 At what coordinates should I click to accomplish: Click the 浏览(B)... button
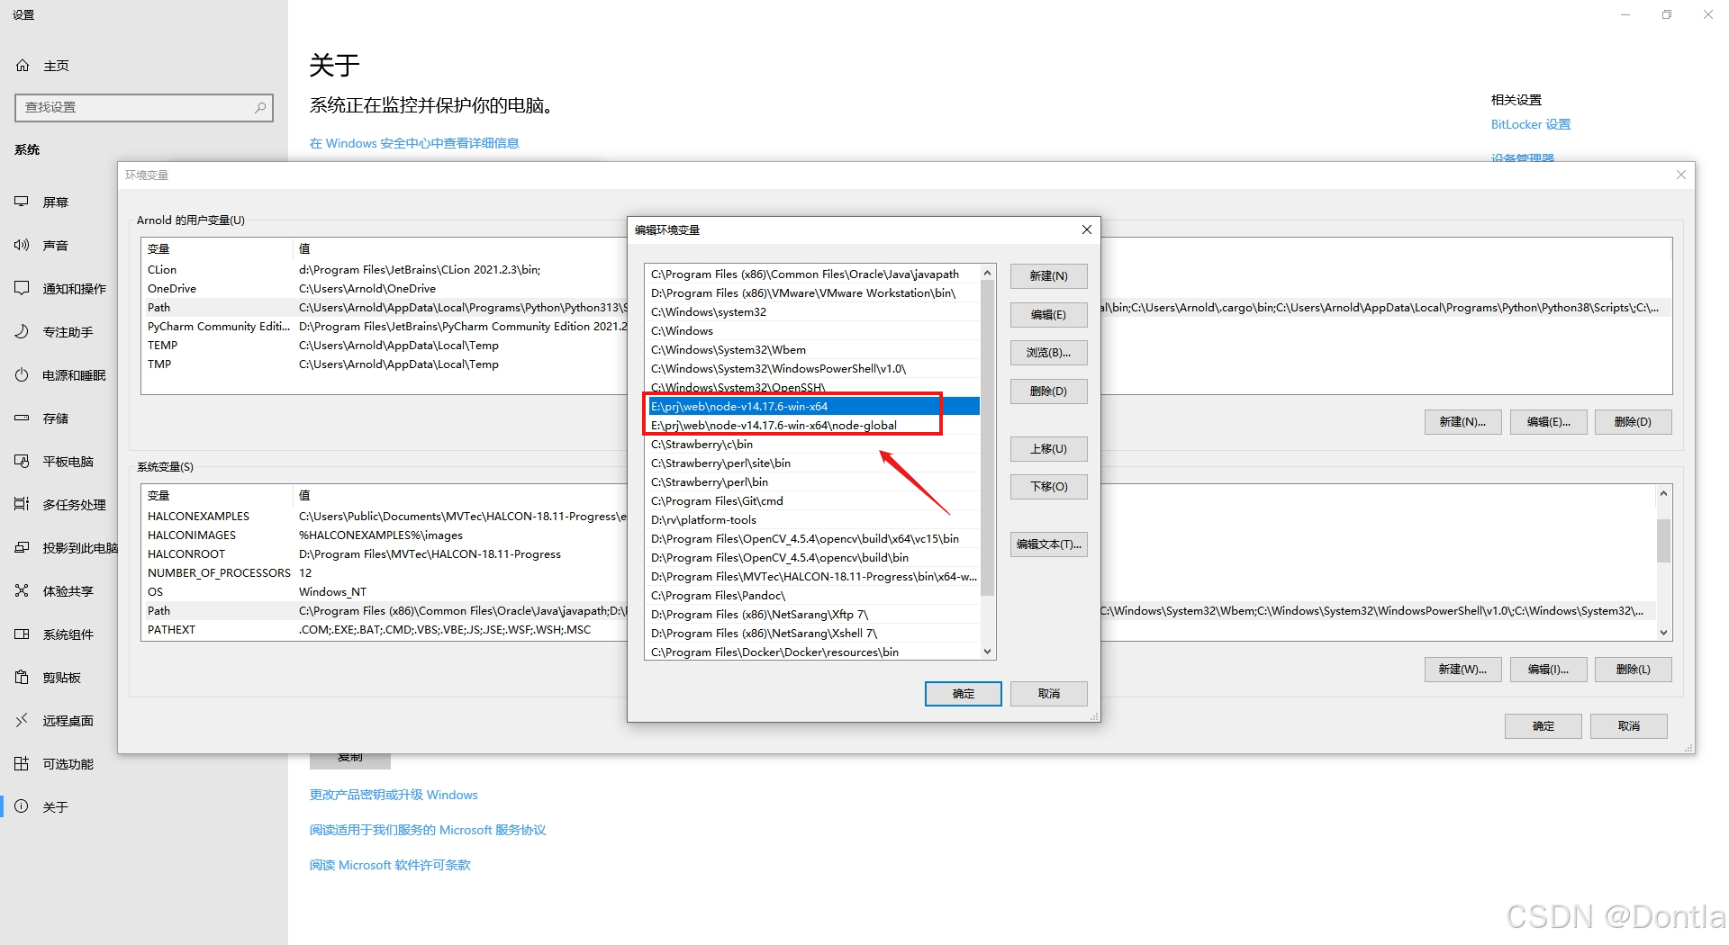point(1048,352)
